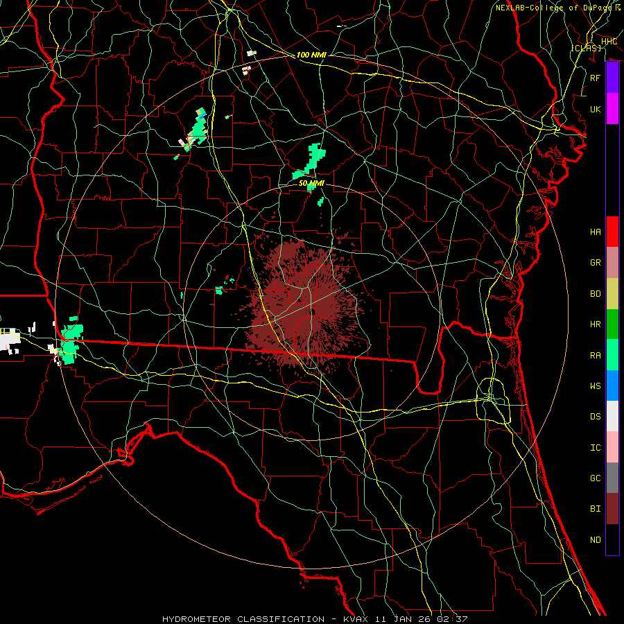
Task: Click the rain echo on the western 100 NMI ring
Action: pyautogui.click(x=71, y=340)
